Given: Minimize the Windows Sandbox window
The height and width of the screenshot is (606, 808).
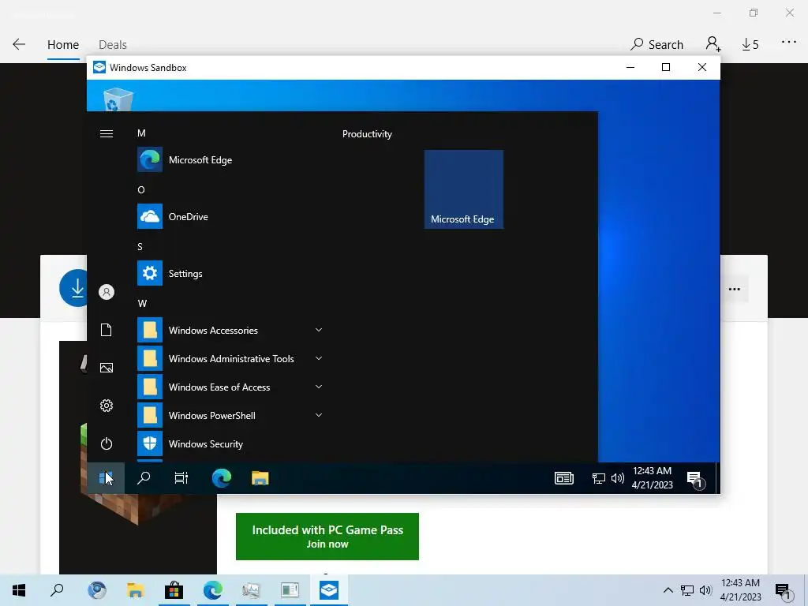Looking at the screenshot, I should pos(630,68).
